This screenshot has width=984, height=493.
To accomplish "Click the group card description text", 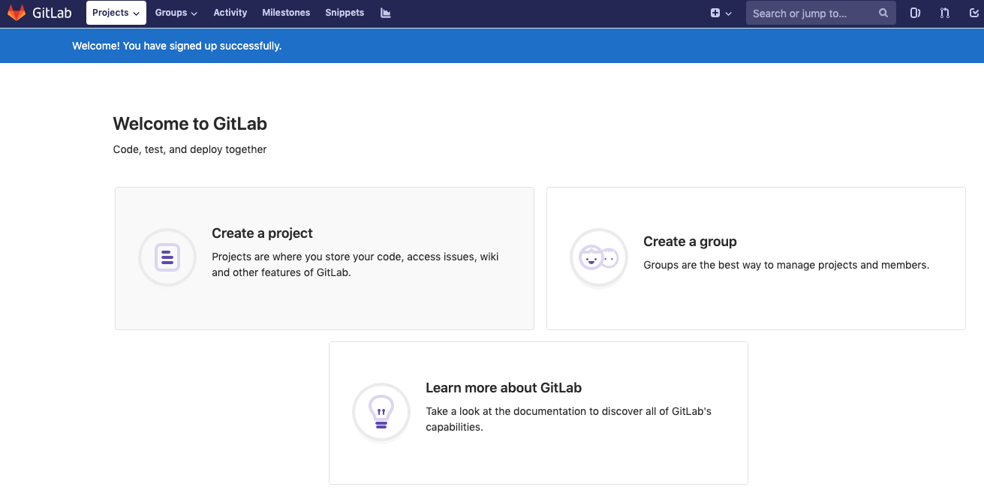I will click(x=786, y=265).
